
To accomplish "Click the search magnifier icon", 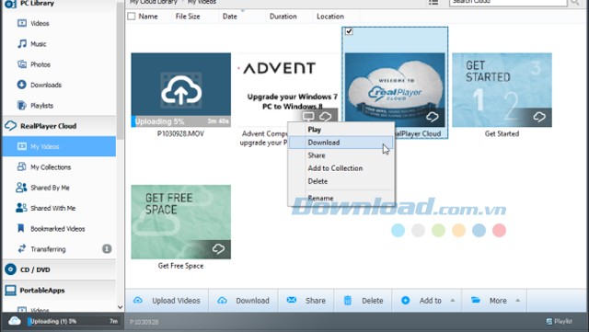I will [574, 2].
